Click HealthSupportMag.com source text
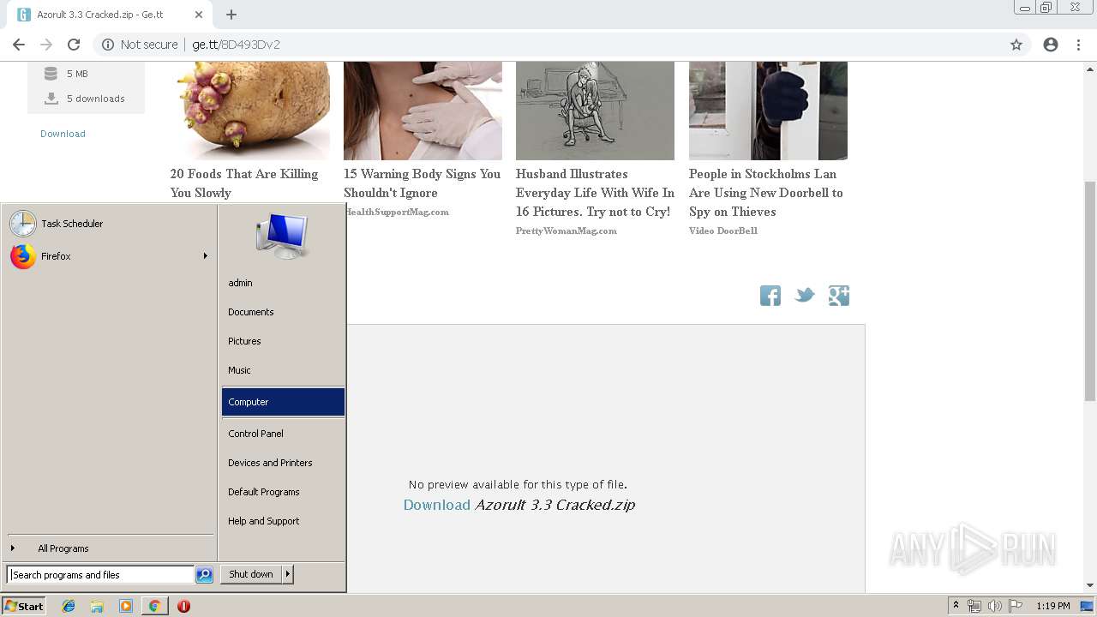This screenshot has width=1097, height=617. tap(397, 212)
